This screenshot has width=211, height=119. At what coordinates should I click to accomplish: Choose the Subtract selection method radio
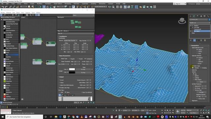point(197,62)
